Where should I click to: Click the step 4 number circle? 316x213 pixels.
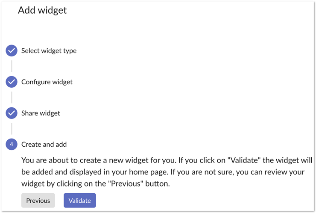coord(12,144)
